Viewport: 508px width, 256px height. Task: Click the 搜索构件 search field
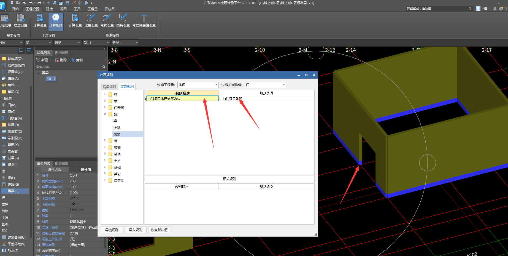pos(68,67)
